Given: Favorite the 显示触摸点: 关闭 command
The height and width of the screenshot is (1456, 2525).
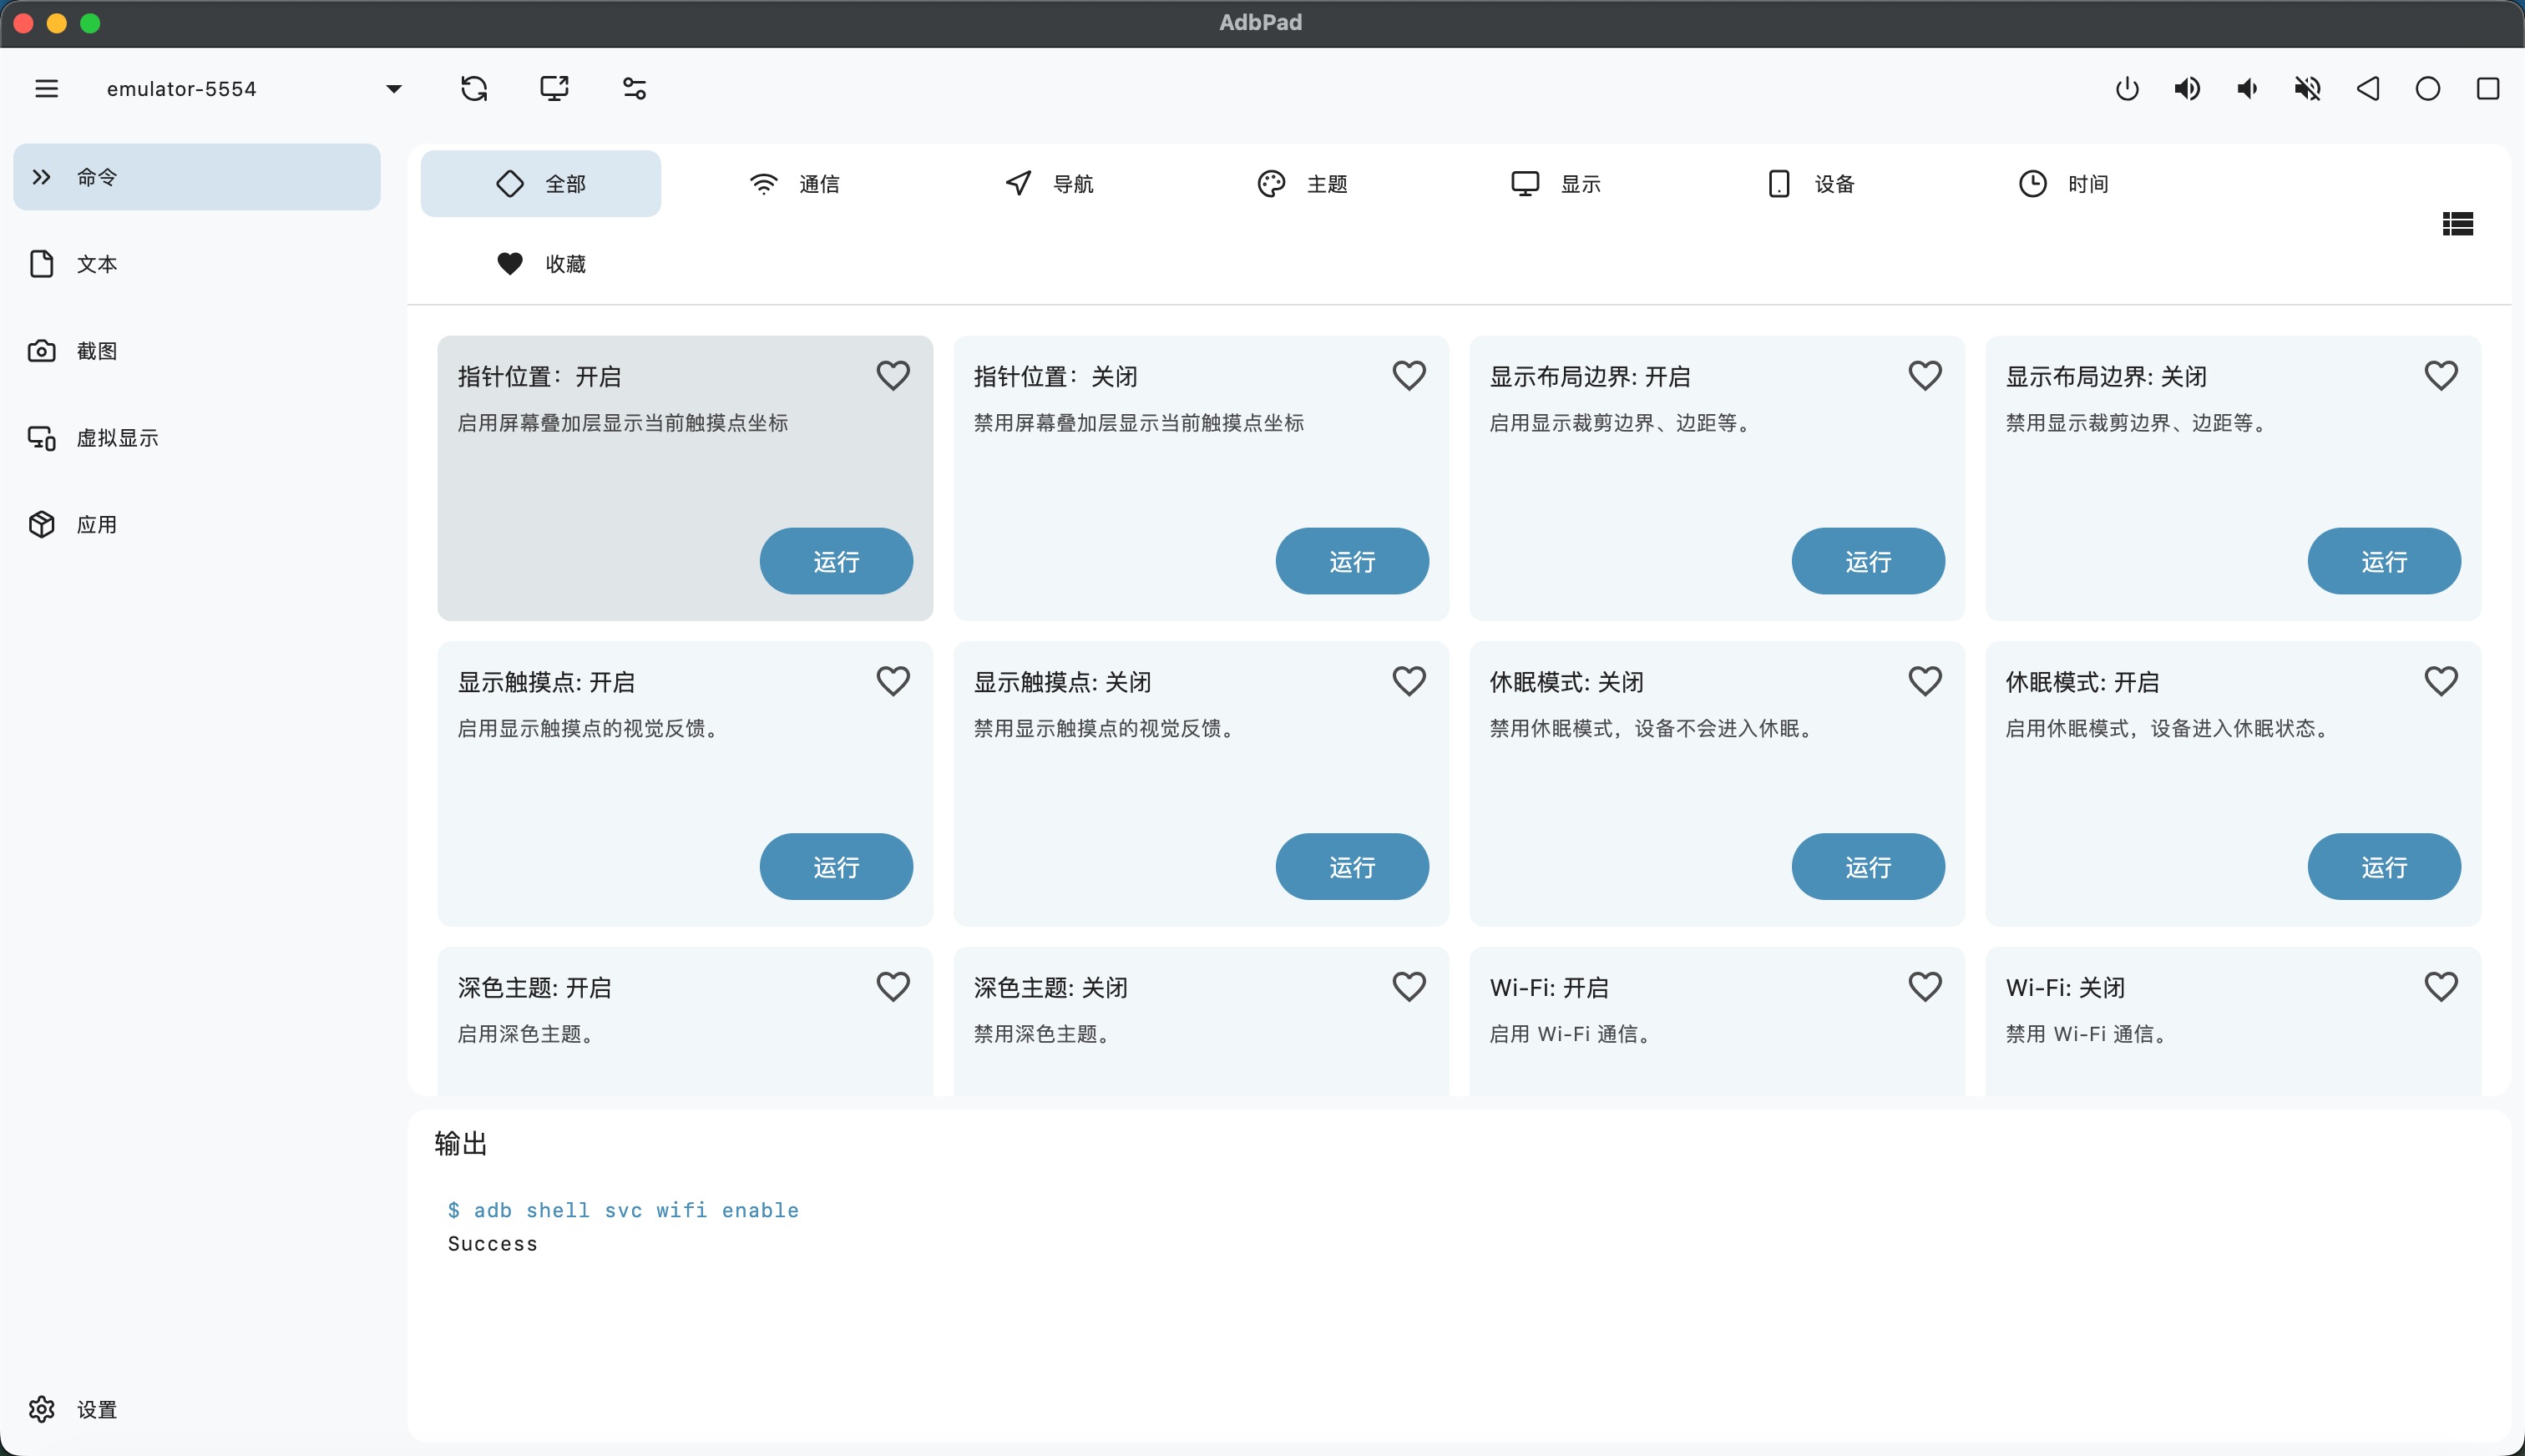Looking at the screenshot, I should [1409, 681].
